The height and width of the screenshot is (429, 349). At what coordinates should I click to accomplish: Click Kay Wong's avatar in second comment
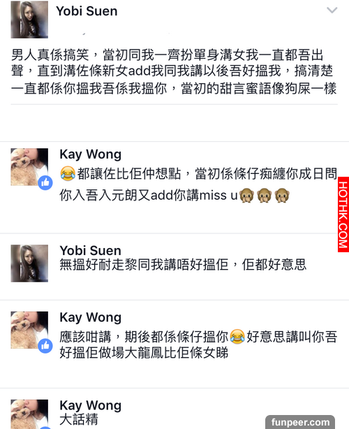pyautogui.click(x=29, y=330)
